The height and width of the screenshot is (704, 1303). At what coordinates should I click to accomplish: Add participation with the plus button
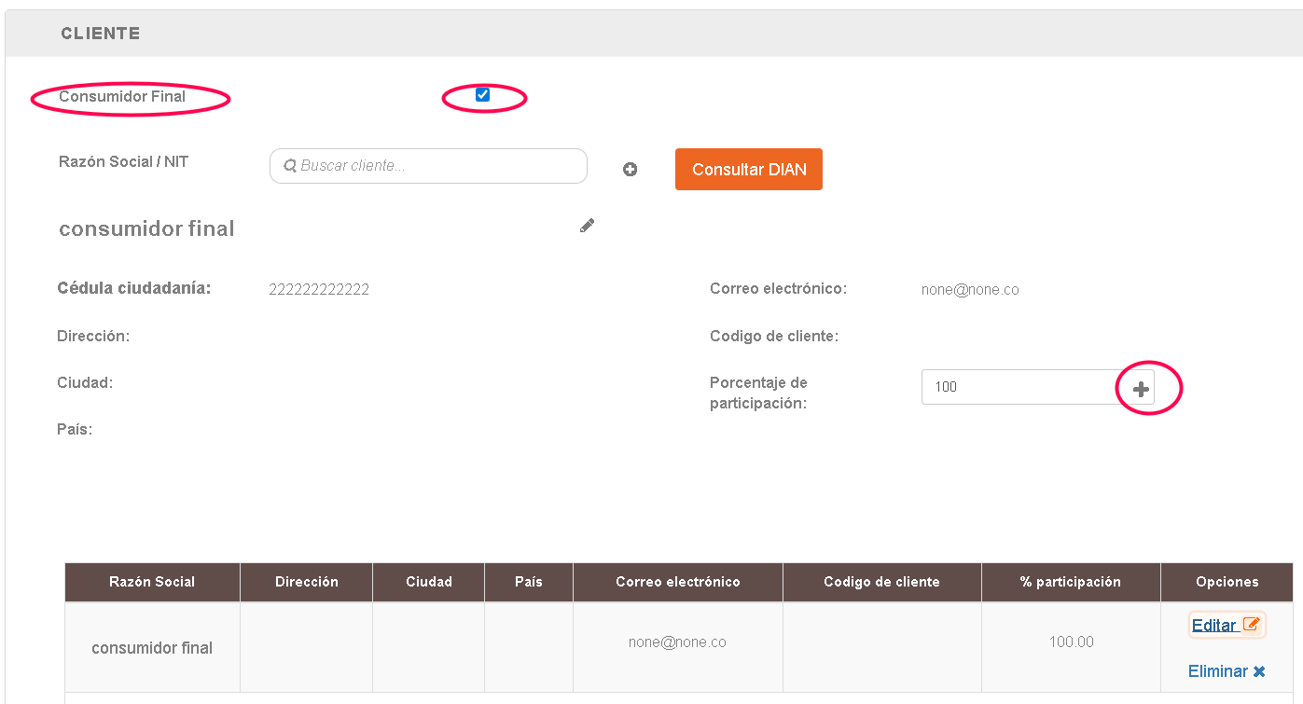coord(1141,389)
